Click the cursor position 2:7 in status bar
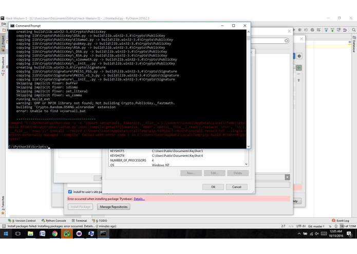This screenshot has width=357, height=254. tap(283, 226)
